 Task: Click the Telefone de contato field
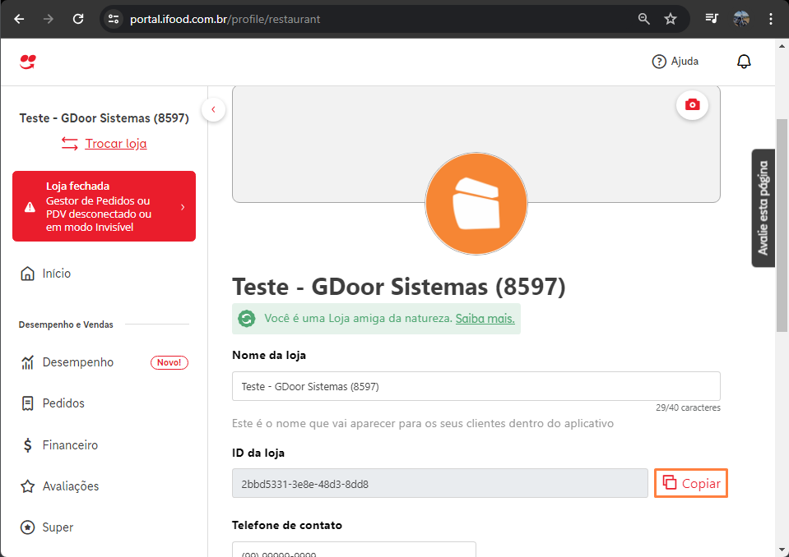point(354,550)
